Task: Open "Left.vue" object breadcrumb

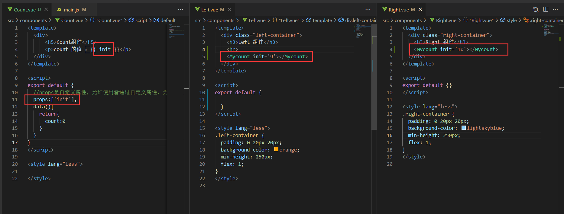Action: pyautogui.click(x=286, y=21)
